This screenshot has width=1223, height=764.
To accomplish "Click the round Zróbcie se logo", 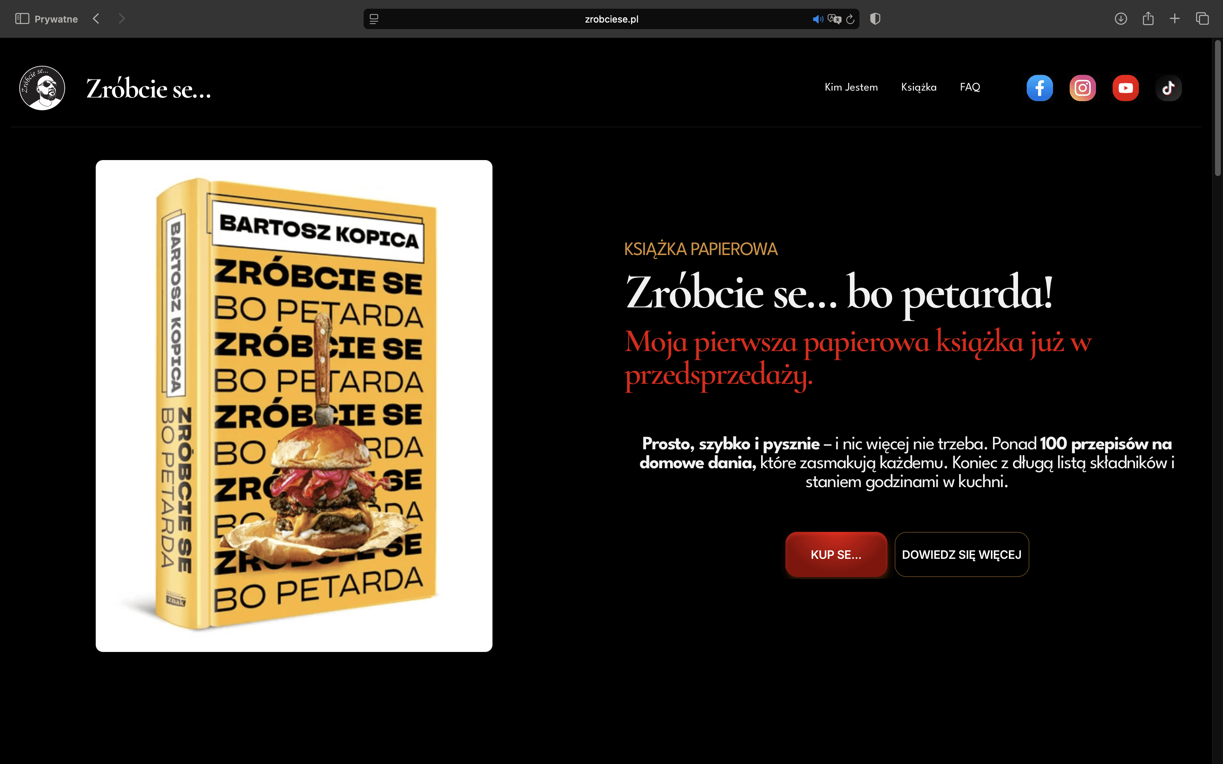I will coord(42,88).
